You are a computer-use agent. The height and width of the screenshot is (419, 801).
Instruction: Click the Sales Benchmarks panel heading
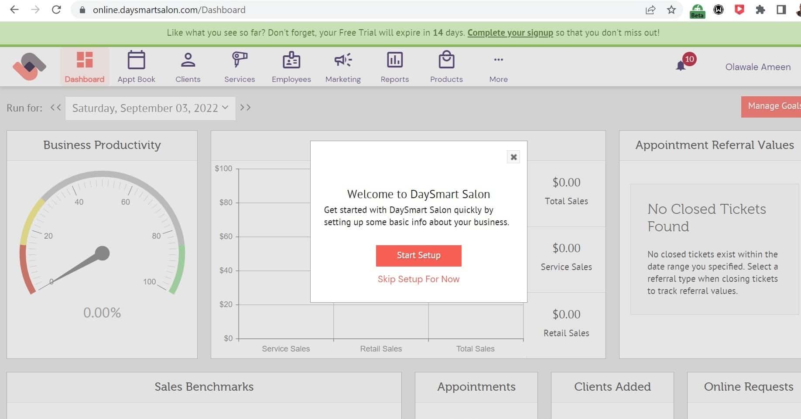click(x=204, y=387)
